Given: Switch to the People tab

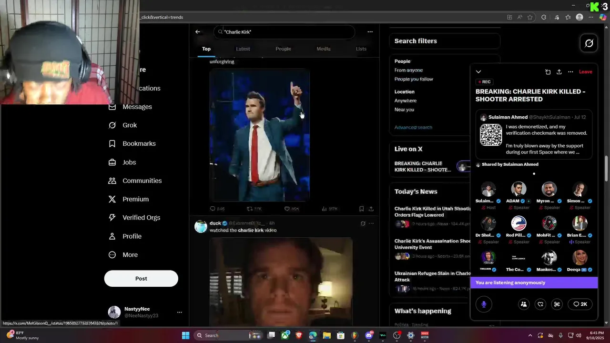Looking at the screenshot, I should pyautogui.click(x=283, y=49).
